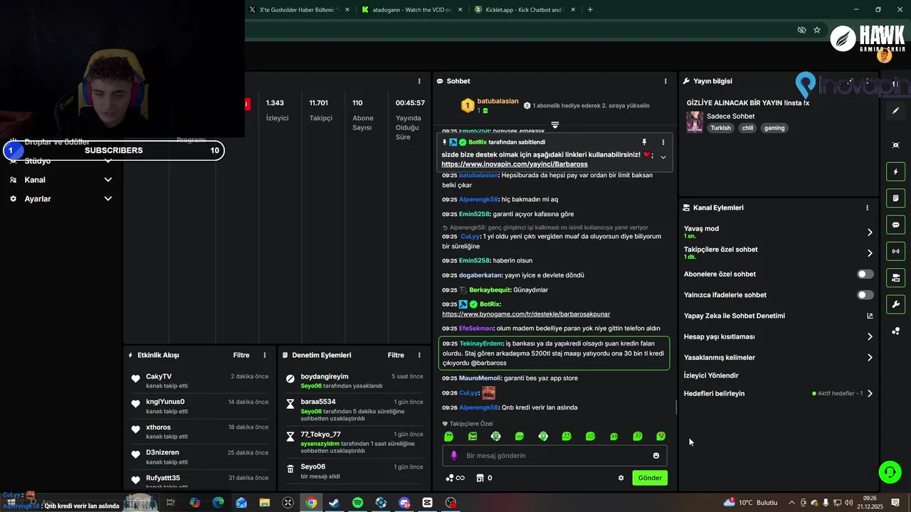
Task: Open Steam from the taskbar
Action: click(x=335, y=503)
